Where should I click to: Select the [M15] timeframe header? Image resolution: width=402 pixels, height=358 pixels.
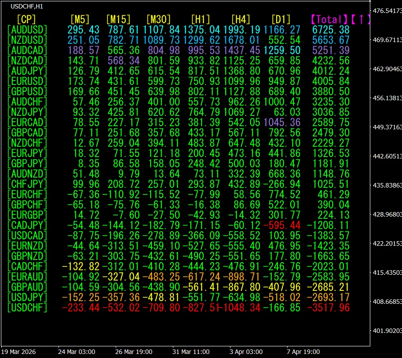[x=118, y=19]
